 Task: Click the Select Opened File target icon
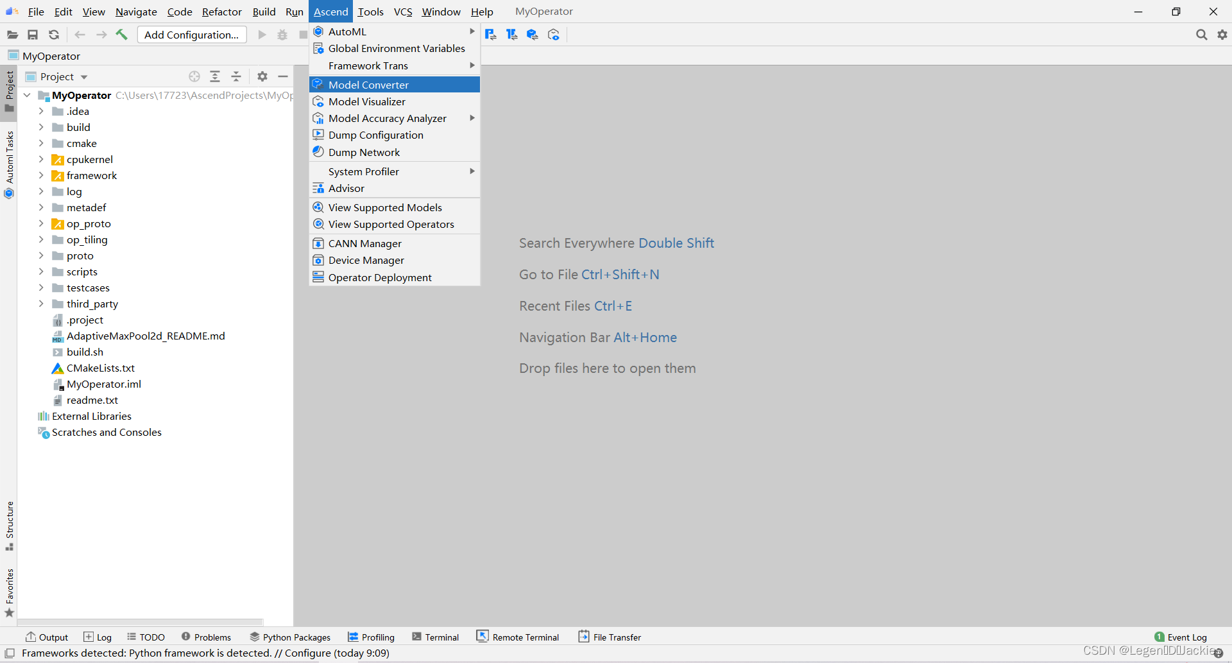coord(194,76)
